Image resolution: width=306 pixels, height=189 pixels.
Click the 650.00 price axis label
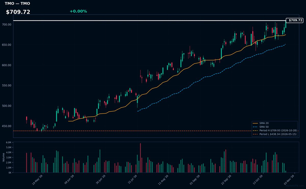coord(7,45)
